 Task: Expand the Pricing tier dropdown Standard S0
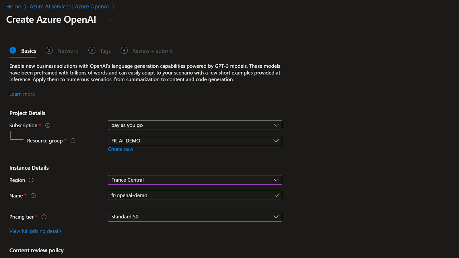click(x=195, y=217)
